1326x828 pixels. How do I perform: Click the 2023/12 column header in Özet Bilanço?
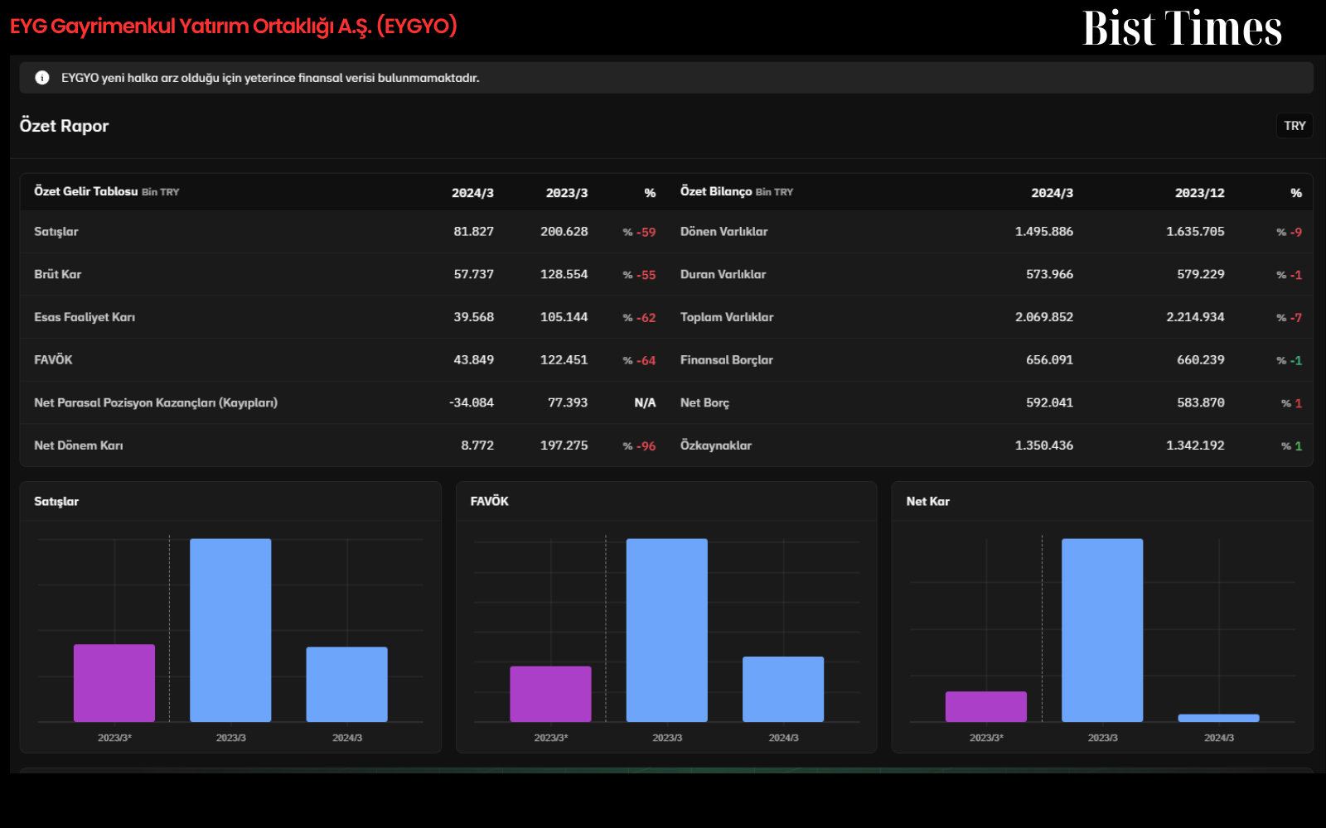[1199, 193]
